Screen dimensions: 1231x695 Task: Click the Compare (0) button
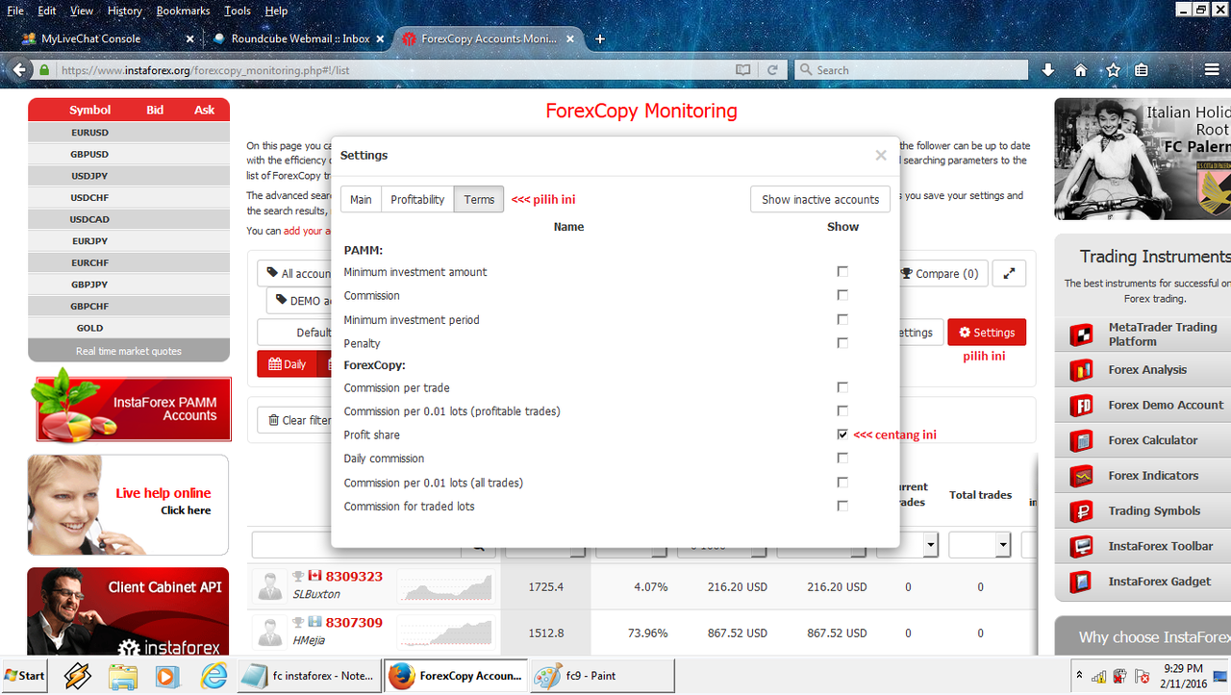940,273
